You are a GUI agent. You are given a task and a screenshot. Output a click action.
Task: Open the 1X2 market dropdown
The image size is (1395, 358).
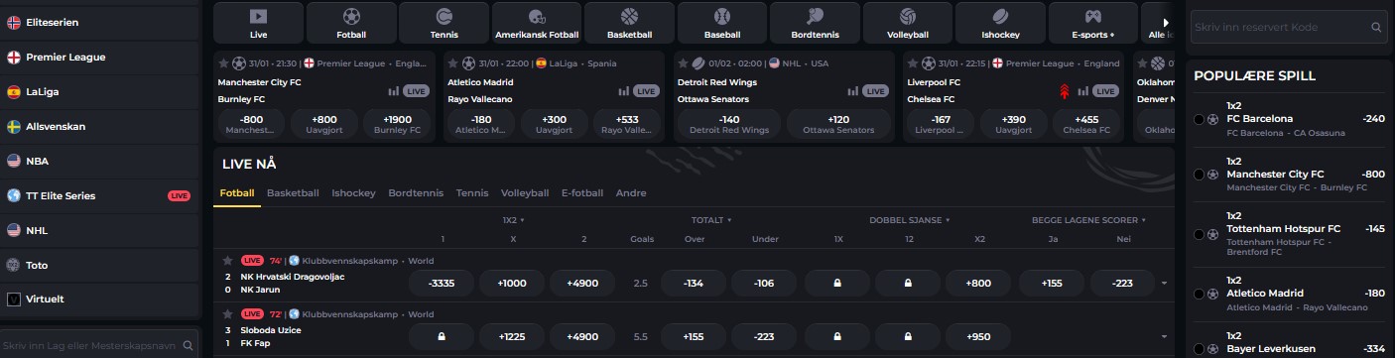point(513,220)
